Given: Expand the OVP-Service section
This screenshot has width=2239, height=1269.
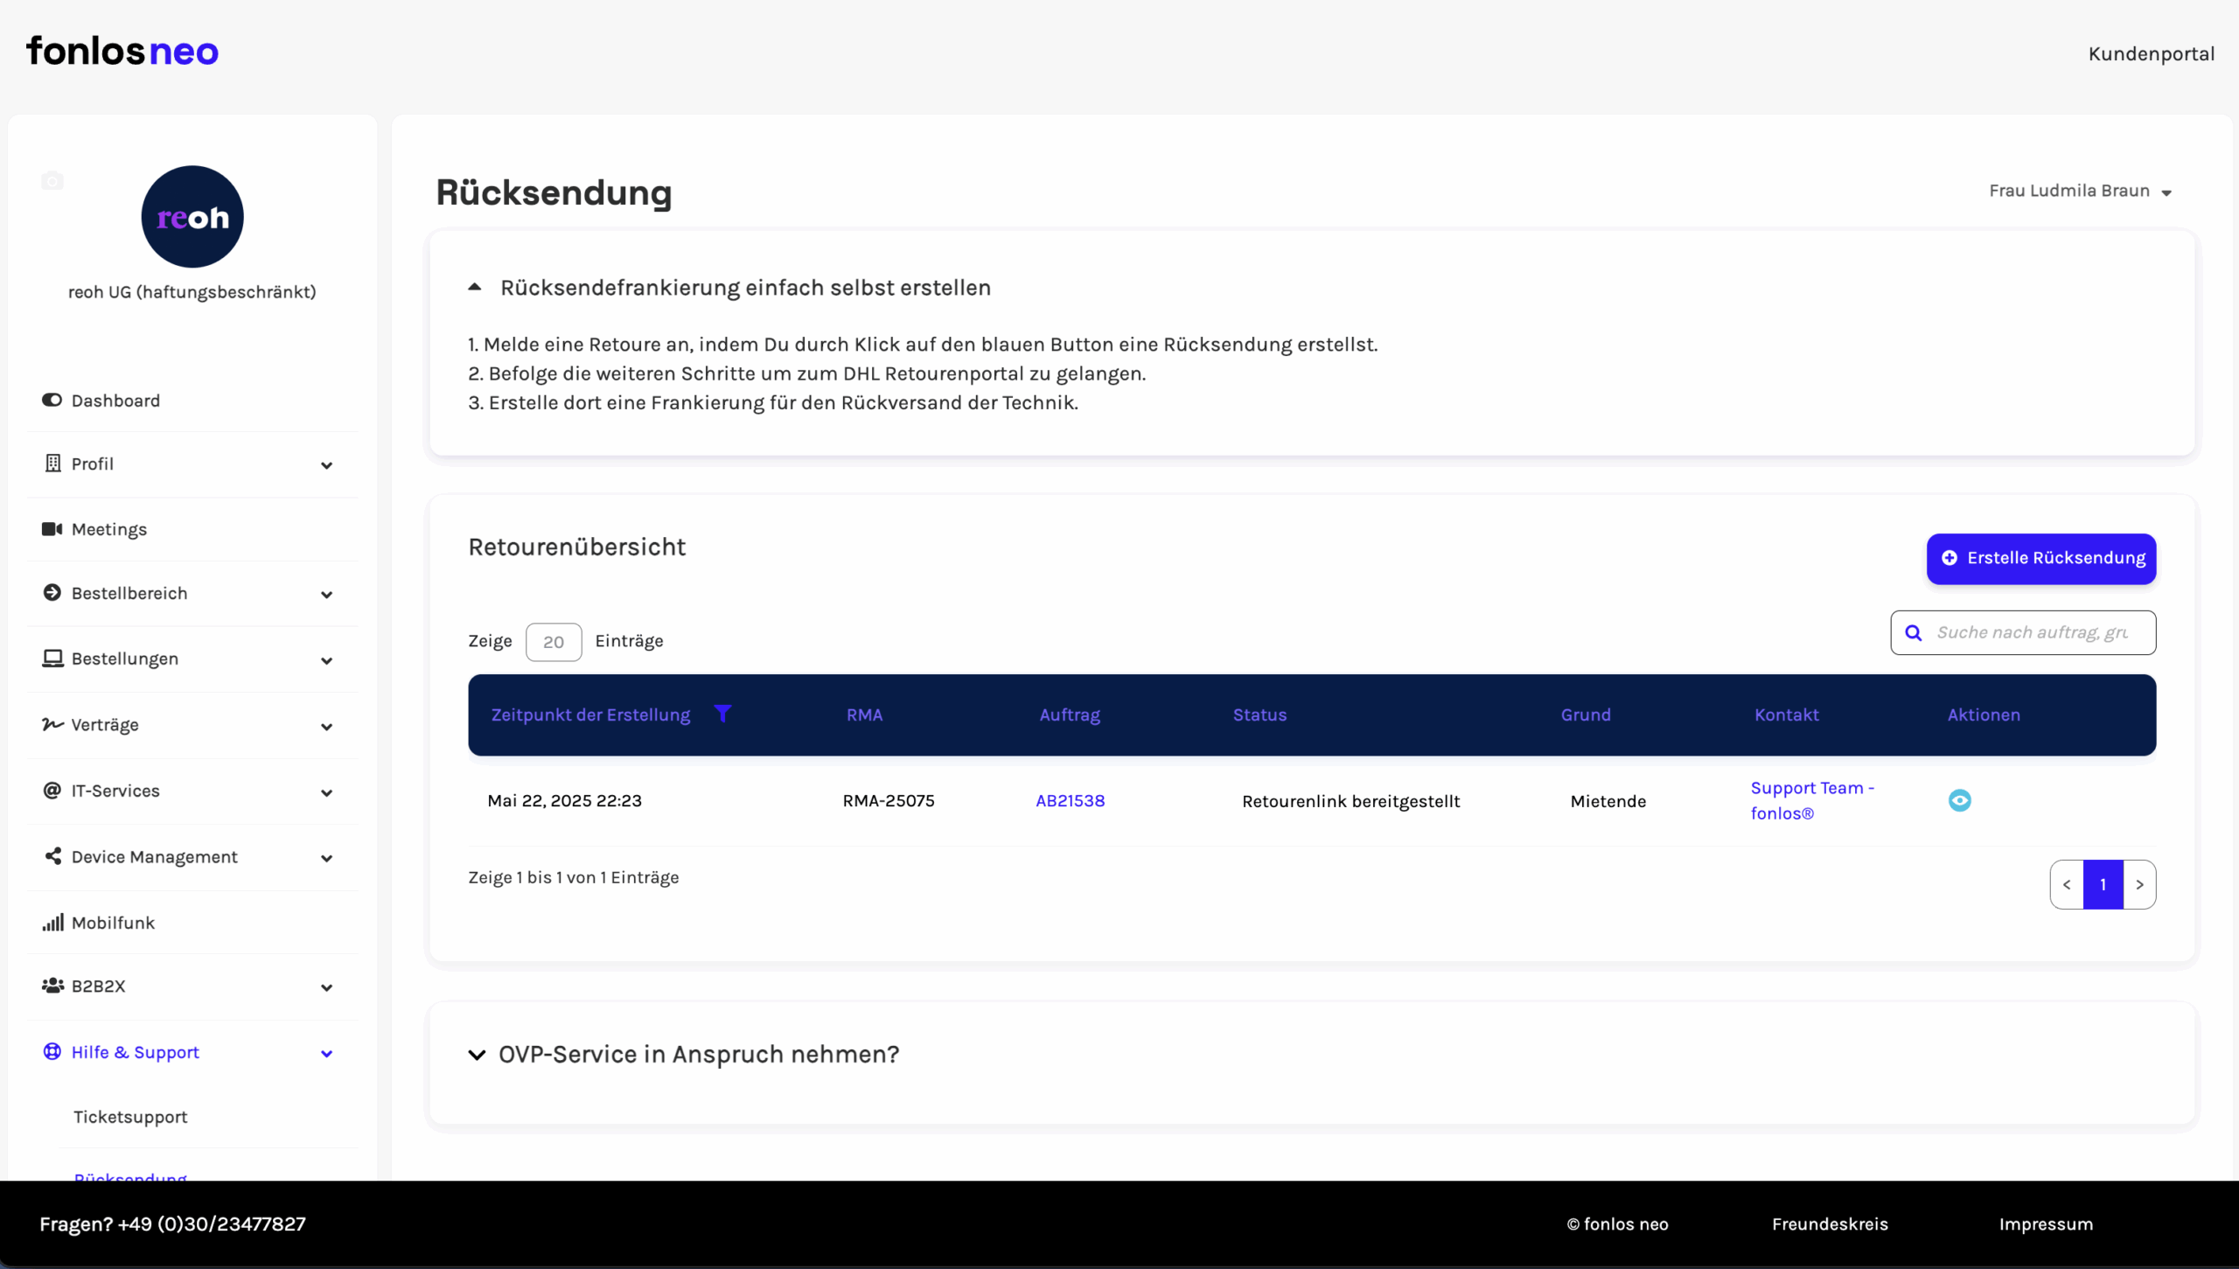Looking at the screenshot, I should [x=477, y=1054].
